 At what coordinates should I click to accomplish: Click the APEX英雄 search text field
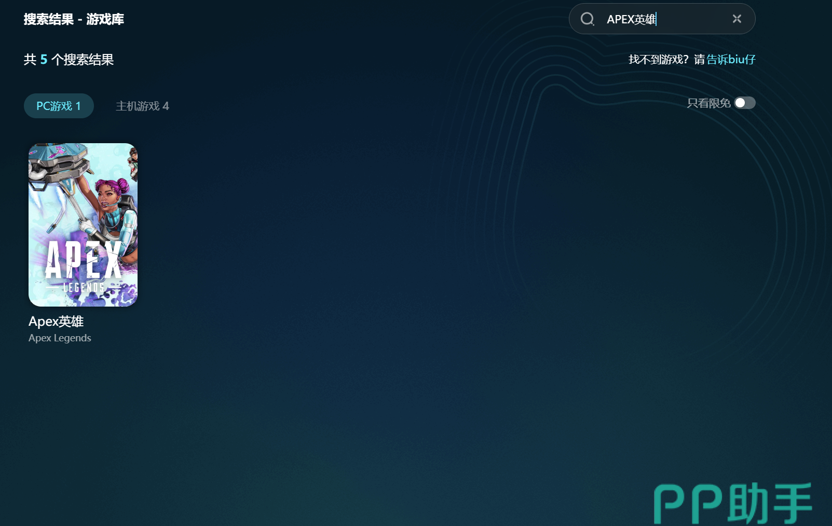pyautogui.click(x=664, y=19)
